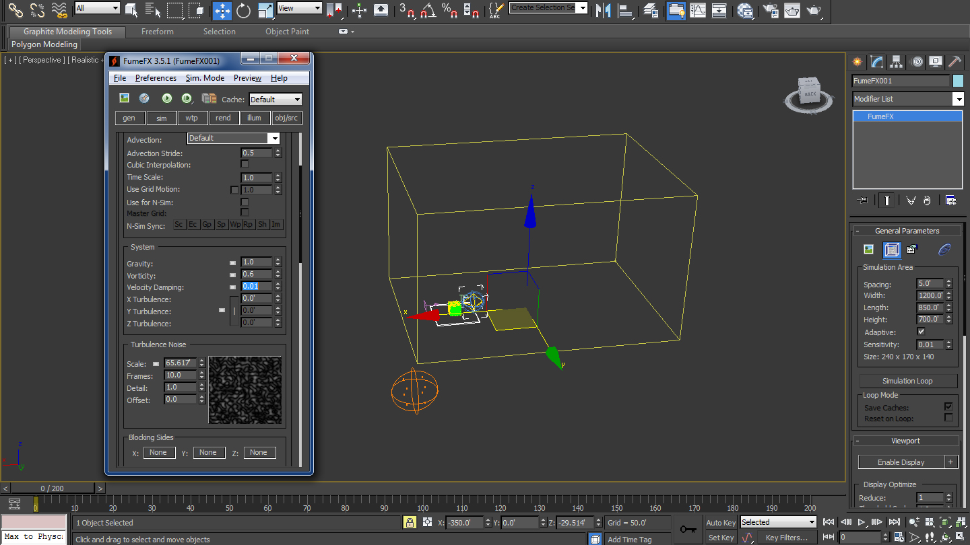Expand the Modifier List dropdown
This screenshot has width=970, height=545.
(x=908, y=99)
